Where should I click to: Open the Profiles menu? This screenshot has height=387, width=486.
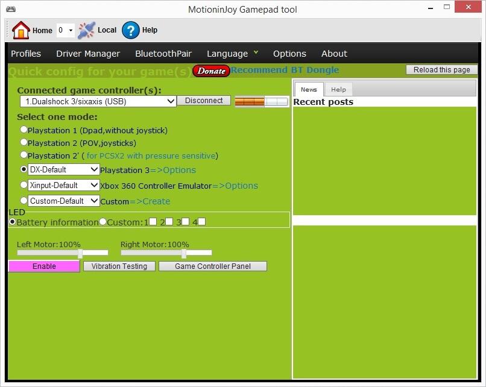point(26,54)
